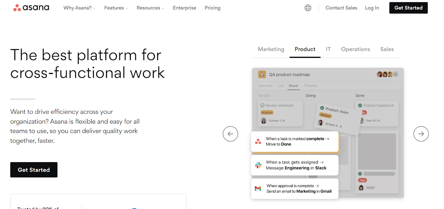
Task: Open the Enterprise page
Action: (x=185, y=8)
